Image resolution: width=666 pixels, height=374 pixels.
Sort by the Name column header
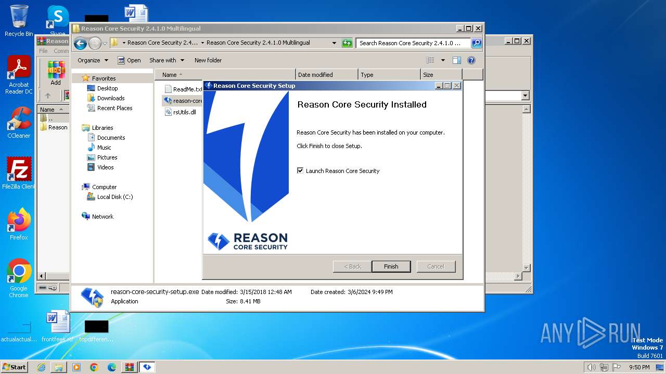coord(225,75)
